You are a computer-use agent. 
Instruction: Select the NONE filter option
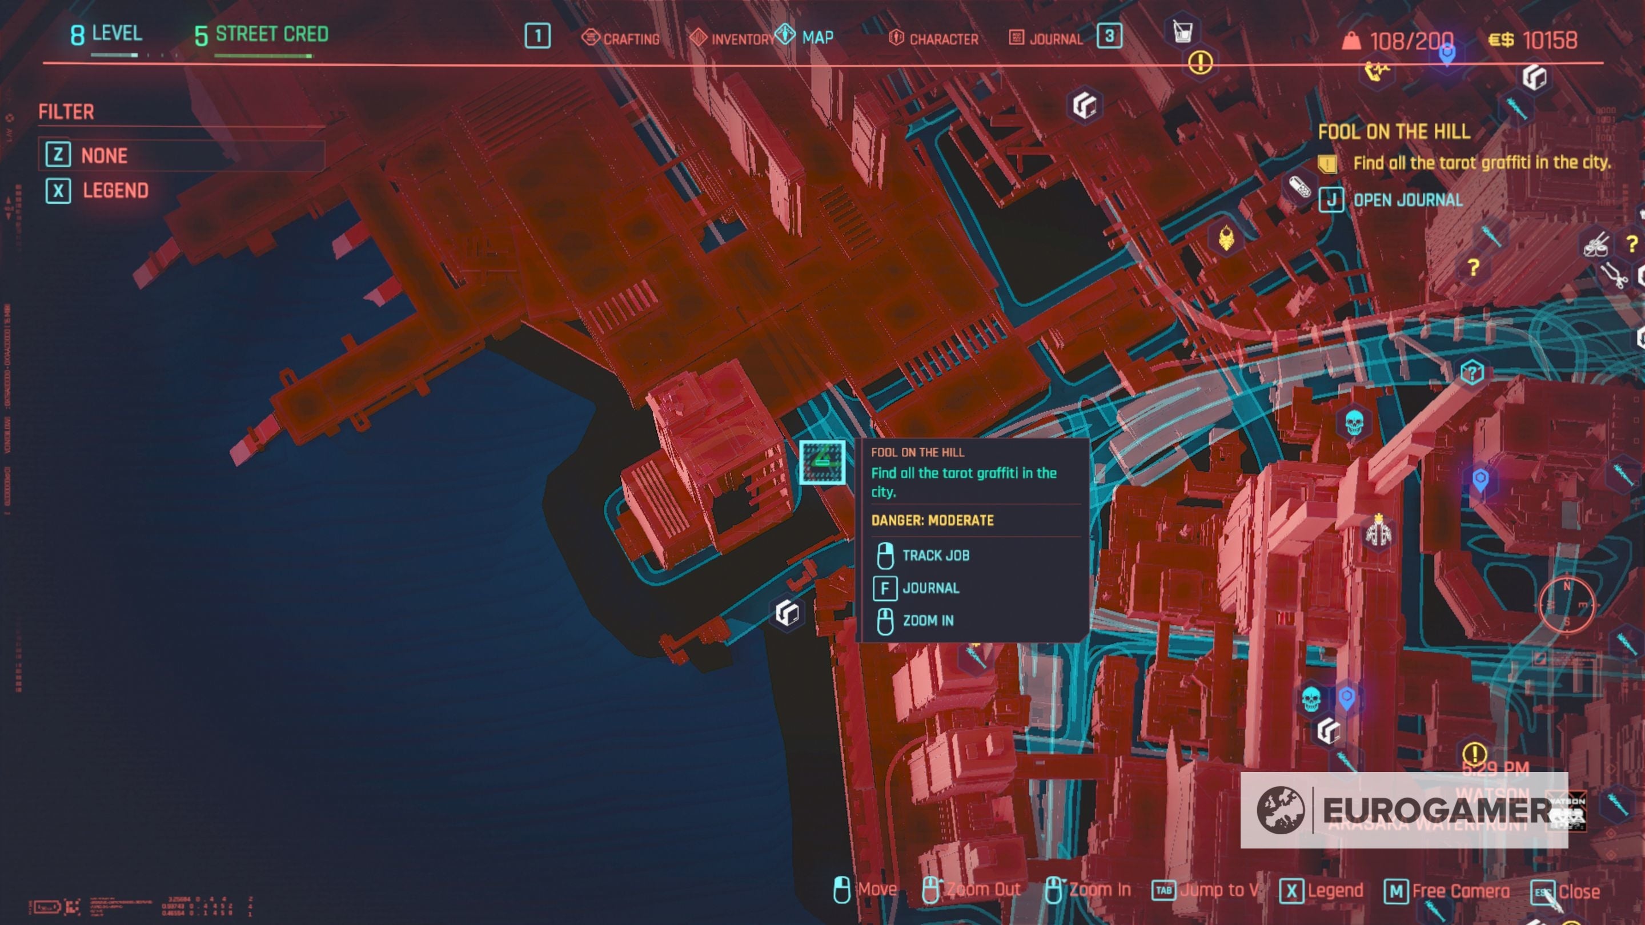point(182,155)
